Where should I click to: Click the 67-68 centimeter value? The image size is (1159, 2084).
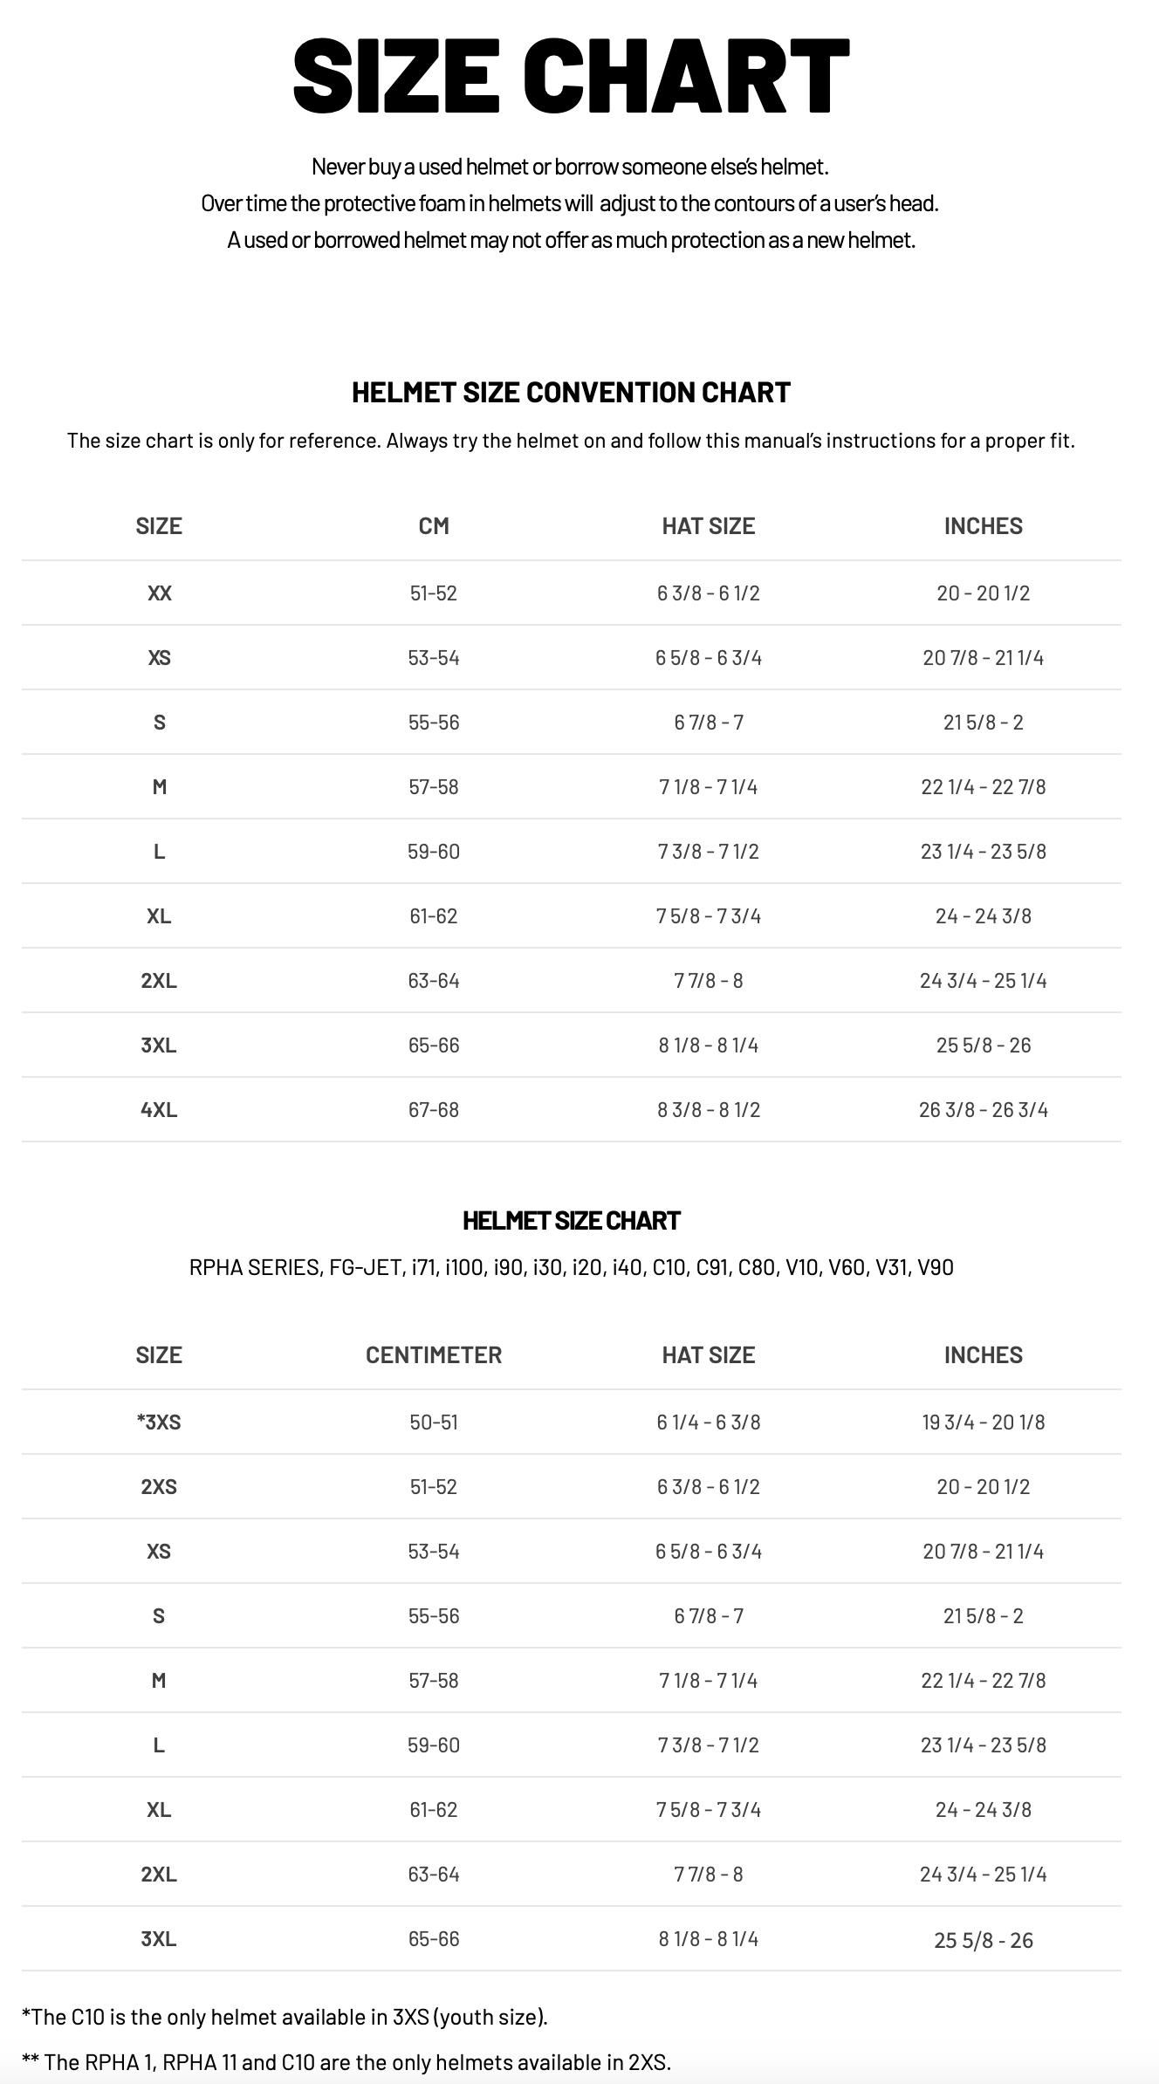[x=434, y=1110]
